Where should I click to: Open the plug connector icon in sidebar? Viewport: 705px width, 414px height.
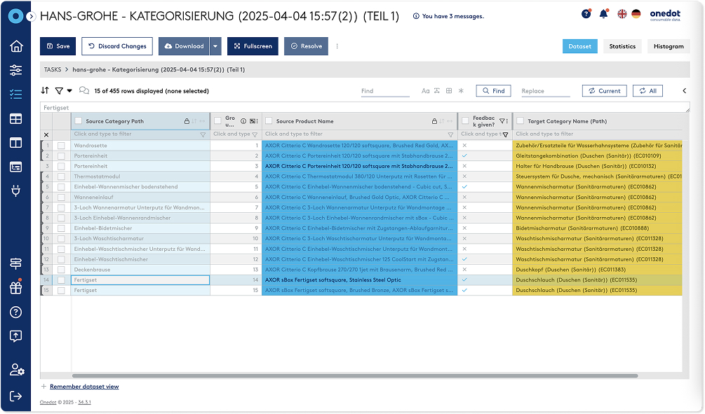click(15, 191)
